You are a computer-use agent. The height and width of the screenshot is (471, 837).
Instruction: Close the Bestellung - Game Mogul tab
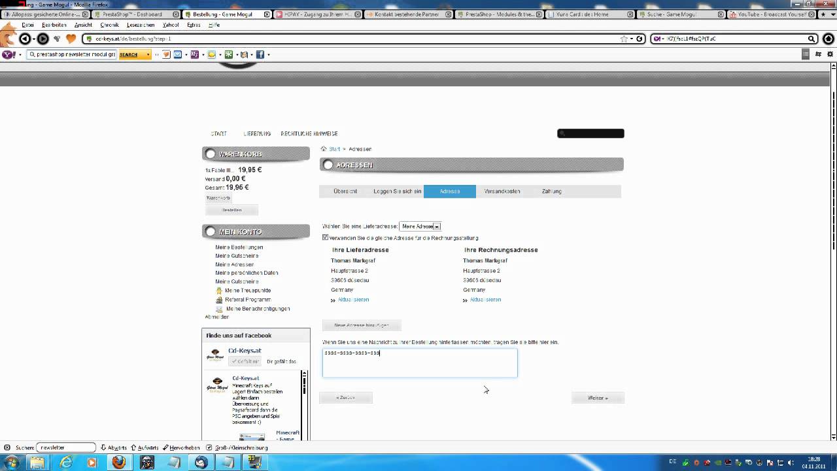pyautogui.click(x=266, y=14)
